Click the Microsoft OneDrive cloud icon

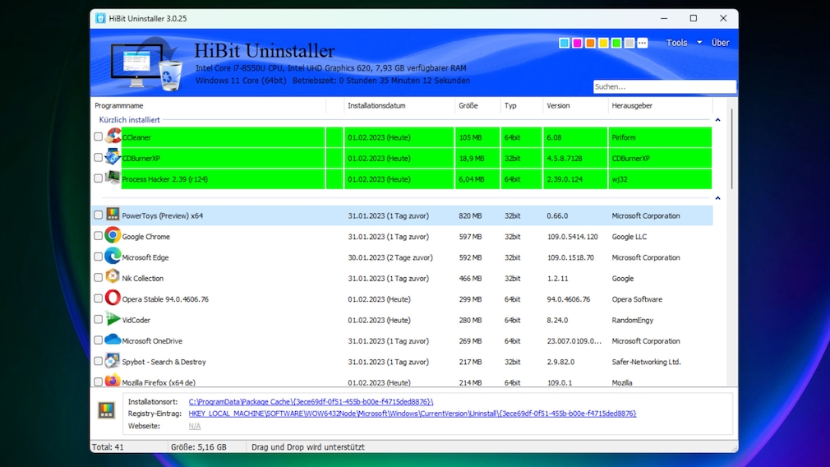coord(113,340)
